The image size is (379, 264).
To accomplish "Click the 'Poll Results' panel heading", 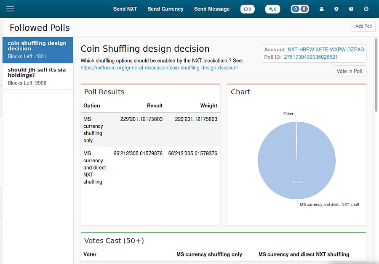I will point(104,92).
